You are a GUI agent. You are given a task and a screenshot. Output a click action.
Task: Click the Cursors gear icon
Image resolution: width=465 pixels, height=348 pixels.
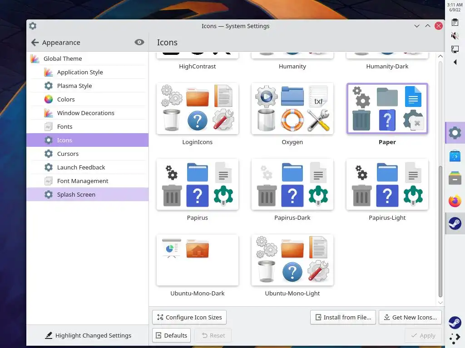[x=48, y=154]
